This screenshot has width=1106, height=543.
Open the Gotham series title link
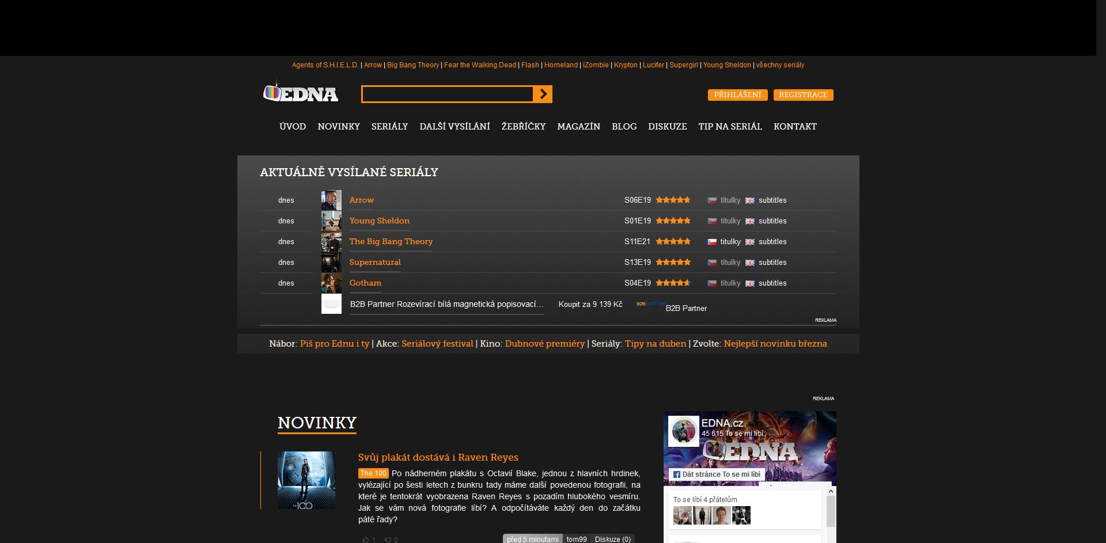point(365,283)
